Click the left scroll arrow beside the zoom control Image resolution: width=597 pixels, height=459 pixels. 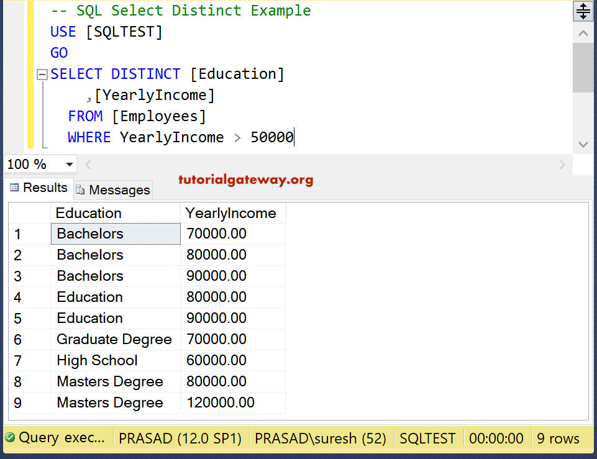tap(88, 164)
